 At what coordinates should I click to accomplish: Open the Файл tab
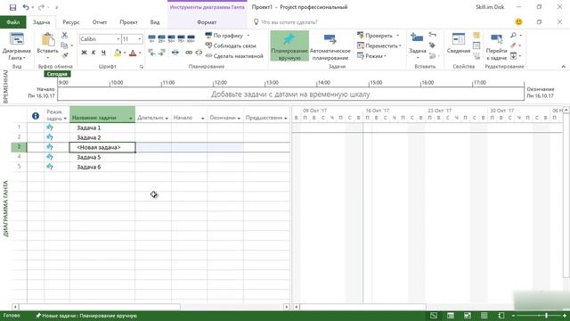[x=12, y=22]
